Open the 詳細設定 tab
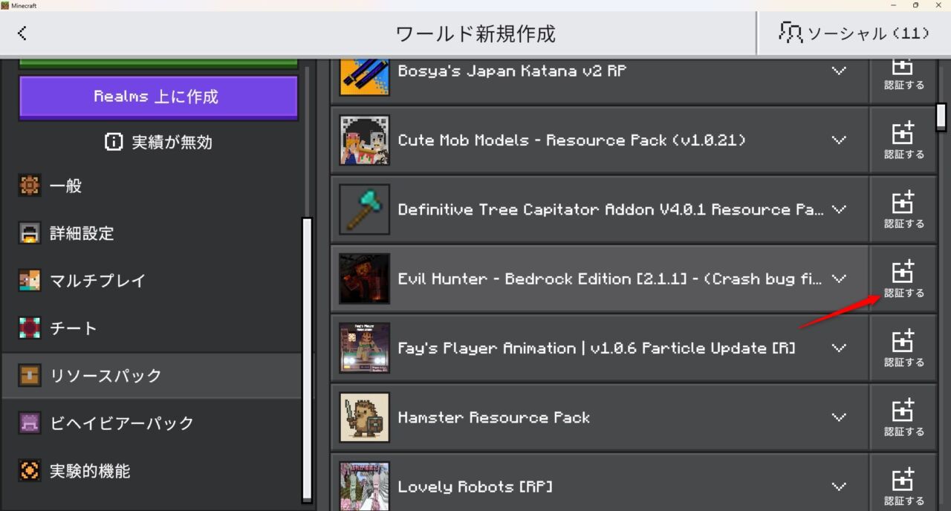This screenshot has height=511, width=951. [x=152, y=233]
